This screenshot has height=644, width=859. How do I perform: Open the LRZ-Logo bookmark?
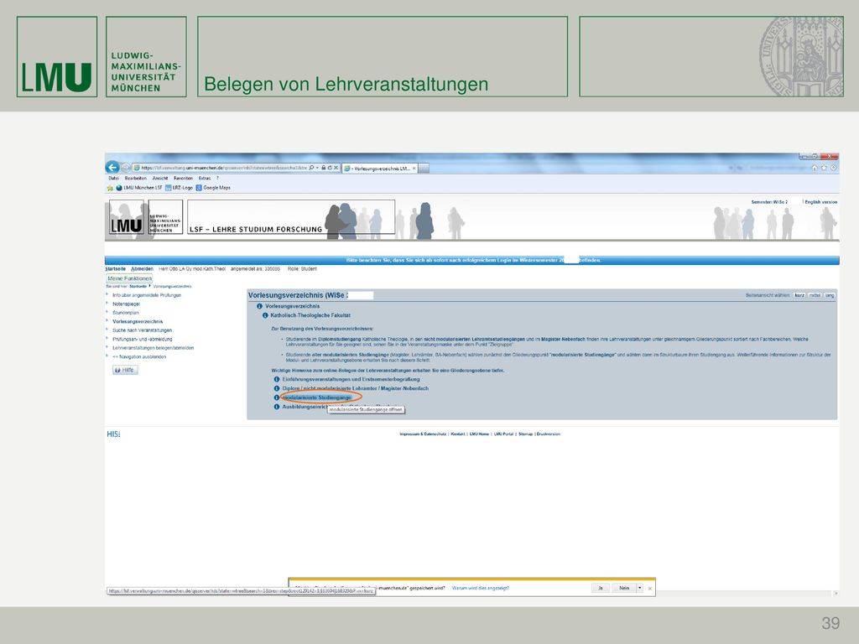point(180,188)
